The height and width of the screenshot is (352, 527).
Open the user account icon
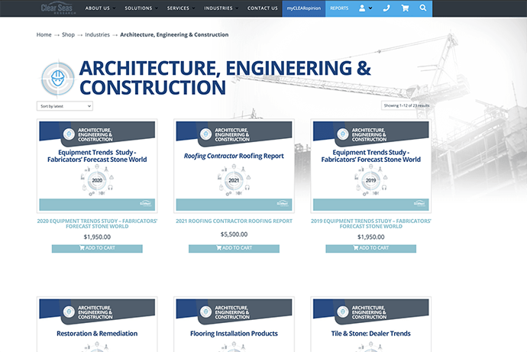tap(362, 8)
